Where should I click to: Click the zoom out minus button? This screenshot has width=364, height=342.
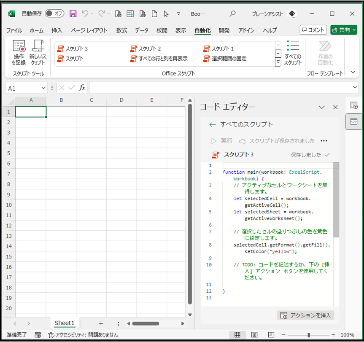click(283, 335)
